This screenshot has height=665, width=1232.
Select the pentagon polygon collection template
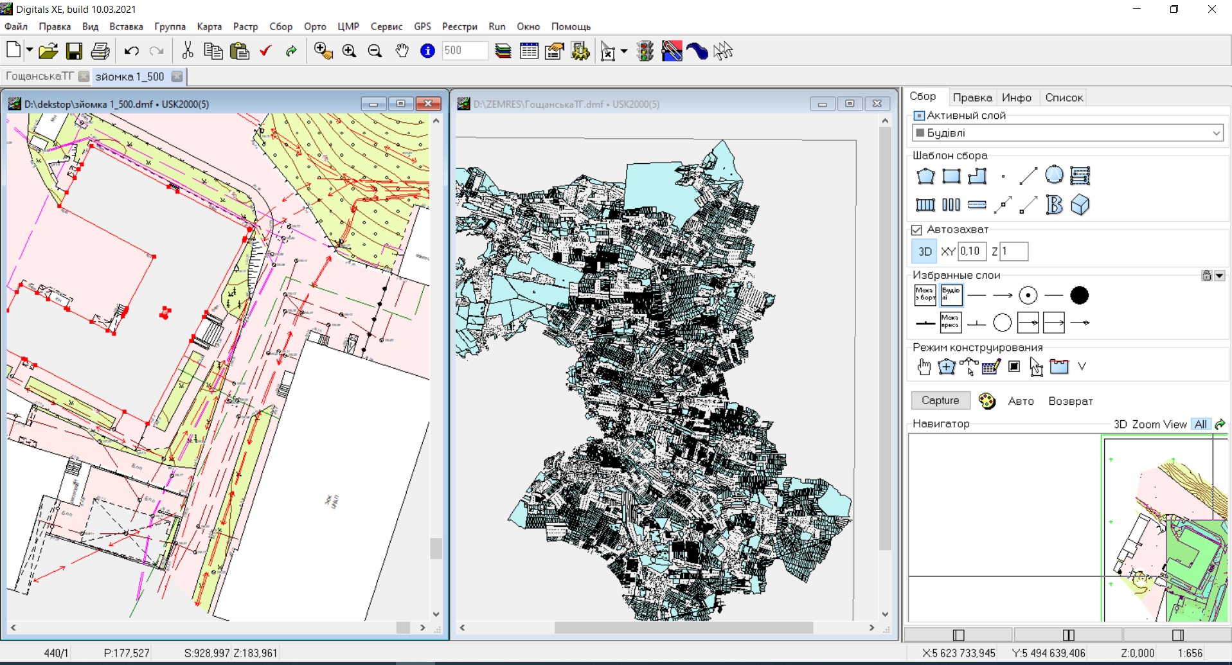(925, 175)
